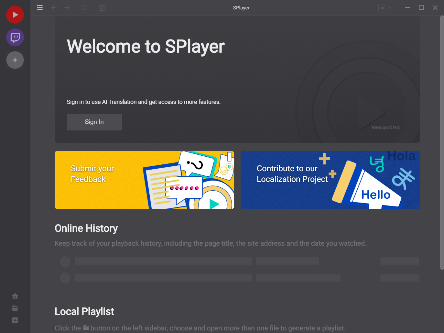Click the vertical scrollbar thumb
This screenshot has width=444, height=333.
(x=442, y=142)
